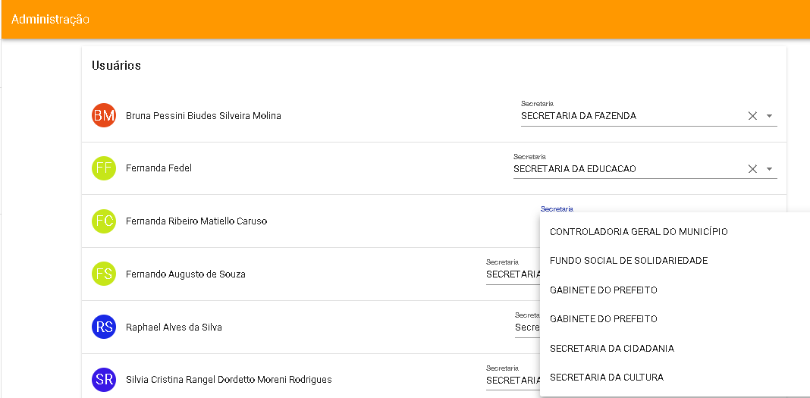The image size is (810, 398).
Task: Click the blue Secretaria label of Fernanda Ribeiro
Action: tap(557, 209)
